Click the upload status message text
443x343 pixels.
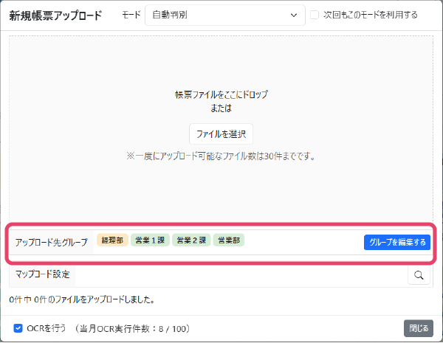(x=81, y=300)
